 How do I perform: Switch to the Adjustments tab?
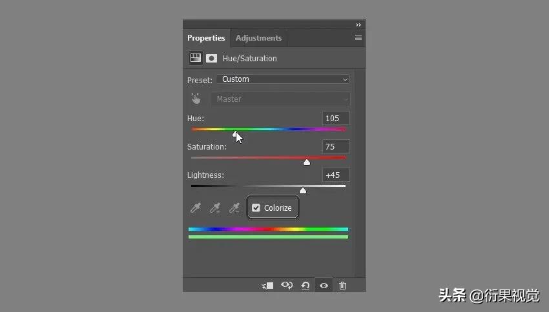pos(258,38)
